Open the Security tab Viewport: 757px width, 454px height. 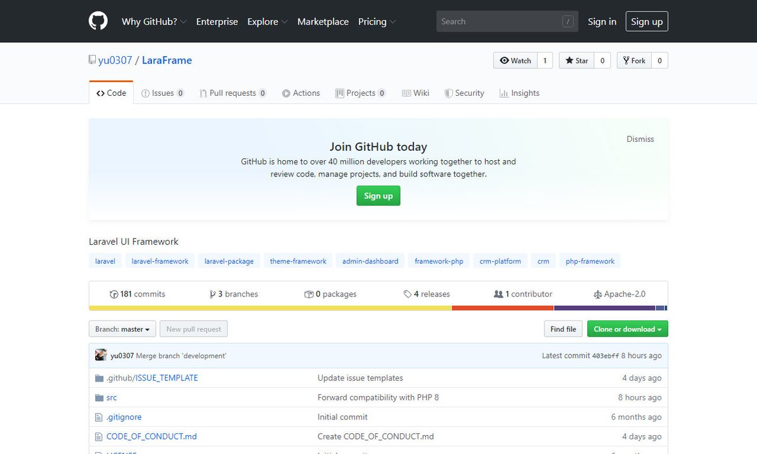coord(464,93)
